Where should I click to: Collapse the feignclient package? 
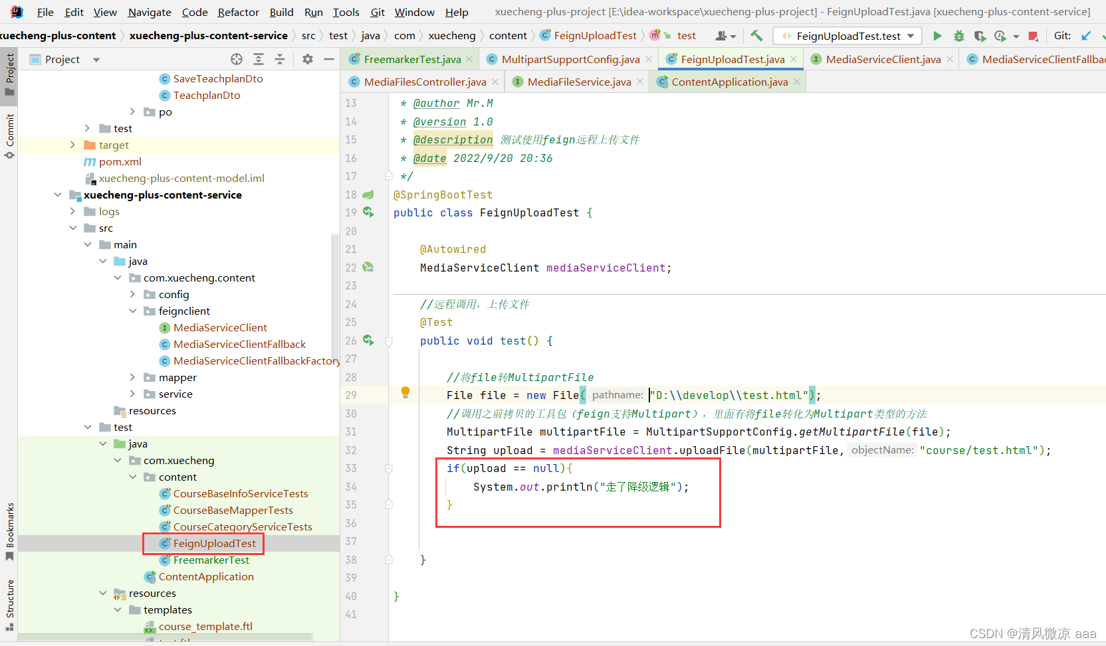(132, 311)
